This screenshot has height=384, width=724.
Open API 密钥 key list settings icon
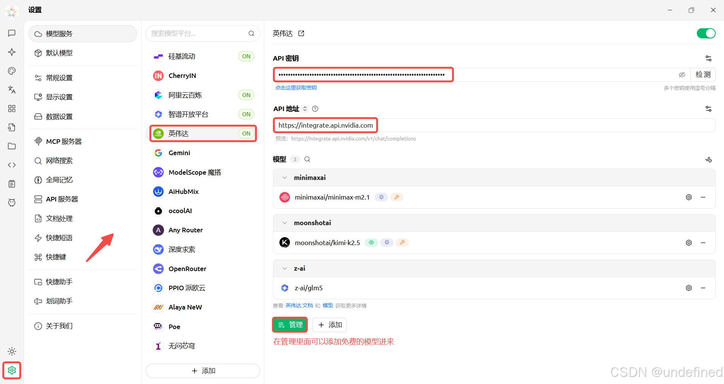[x=709, y=58]
